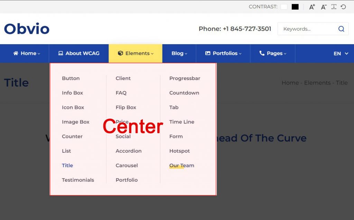Decrease font size with the A- icon
Image resolution: width=354 pixels, height=220 pixels.
[x=324, y=7]
